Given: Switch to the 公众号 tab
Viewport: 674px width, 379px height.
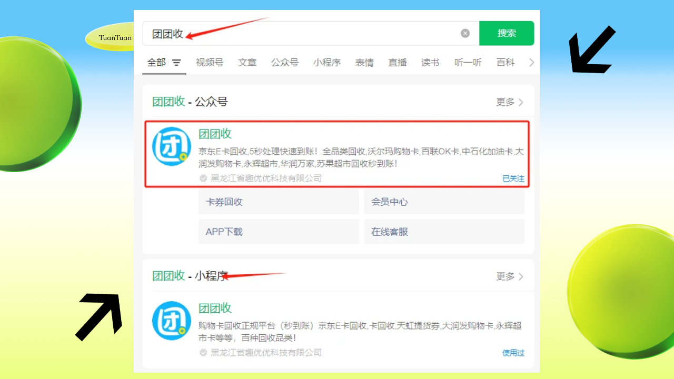Looking at the screenshot, I should [285, 62].
